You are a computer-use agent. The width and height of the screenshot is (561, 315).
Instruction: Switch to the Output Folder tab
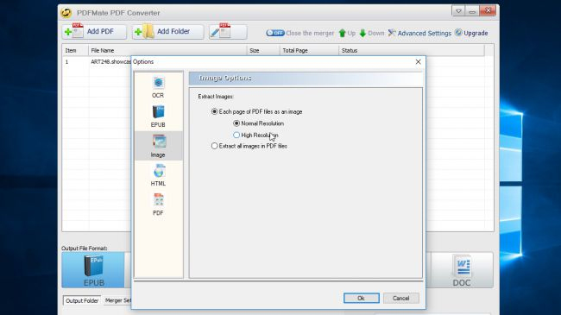(x=82, y=300)
